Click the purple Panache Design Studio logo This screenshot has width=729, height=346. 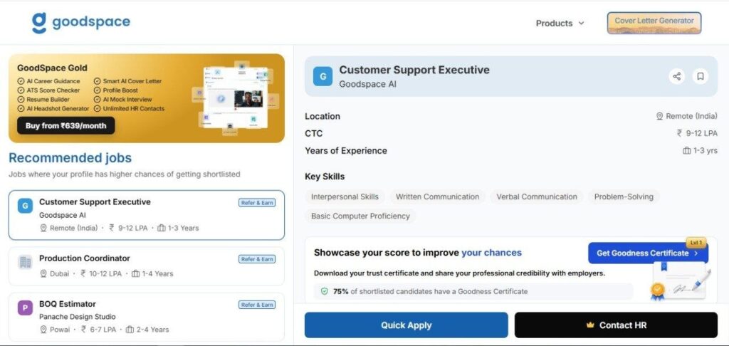(25, 308)
